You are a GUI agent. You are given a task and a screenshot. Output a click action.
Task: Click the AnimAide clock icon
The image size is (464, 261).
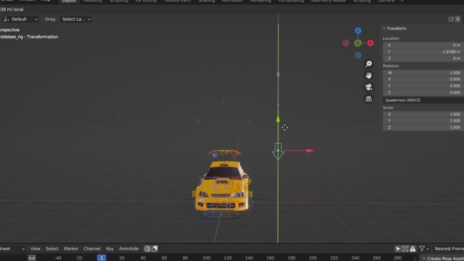coord(147,249)
